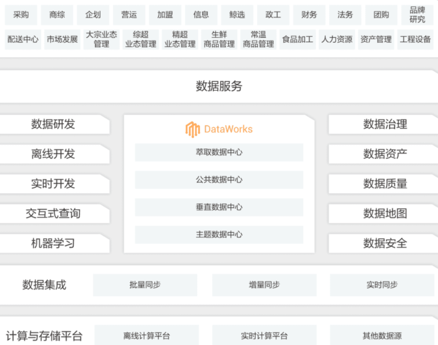The image size is (438, 345).
Task: Open the 法务 box
Action: click(345, 15)
